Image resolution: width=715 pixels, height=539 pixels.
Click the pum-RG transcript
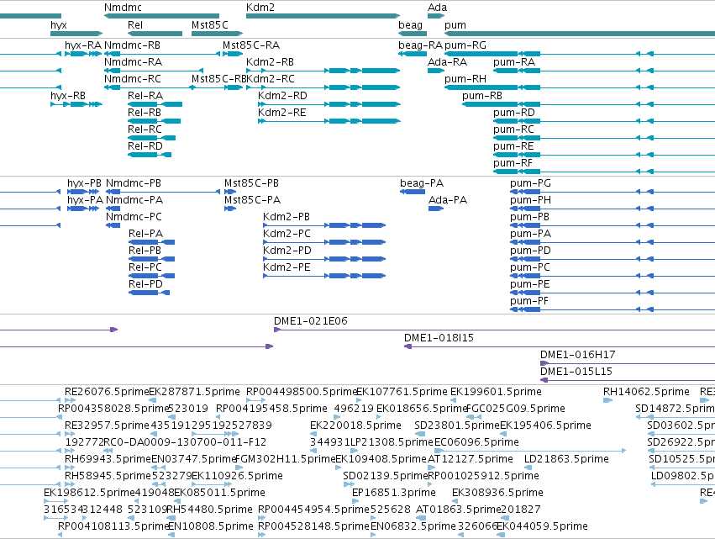(580, 54)
